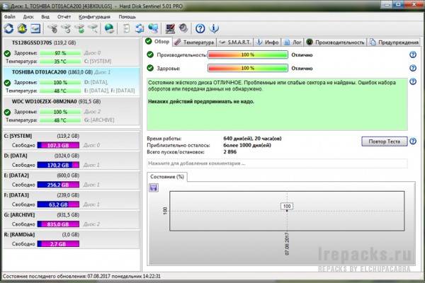Click the более 1000 дня(ей) remaining lifetime value
The image size is (425, 283).
[247, 145]
